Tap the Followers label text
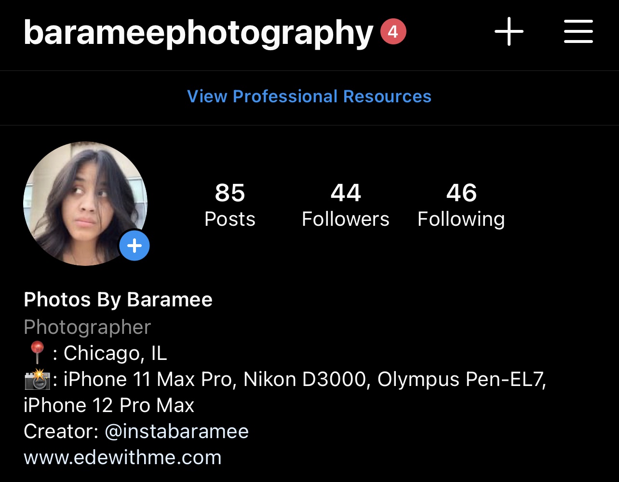The width and height of the screenshot is (619, 482). (346, 219)
